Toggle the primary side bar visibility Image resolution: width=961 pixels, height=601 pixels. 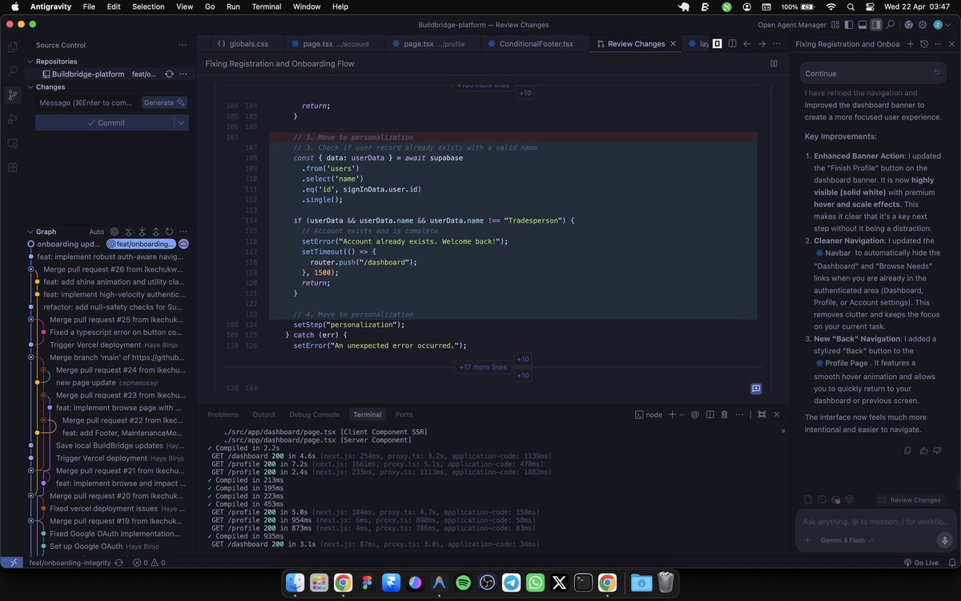click(x=849, y=25)
